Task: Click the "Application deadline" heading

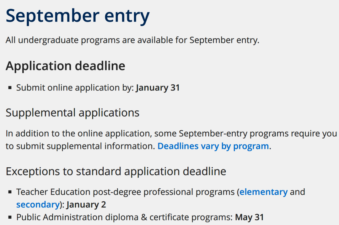Action: click(x=66, y=66)
